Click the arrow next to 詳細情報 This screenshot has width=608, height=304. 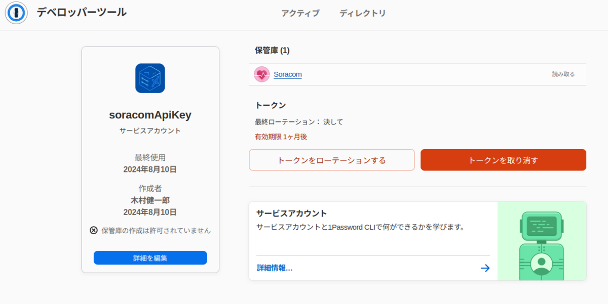click(x=485, y=268)
